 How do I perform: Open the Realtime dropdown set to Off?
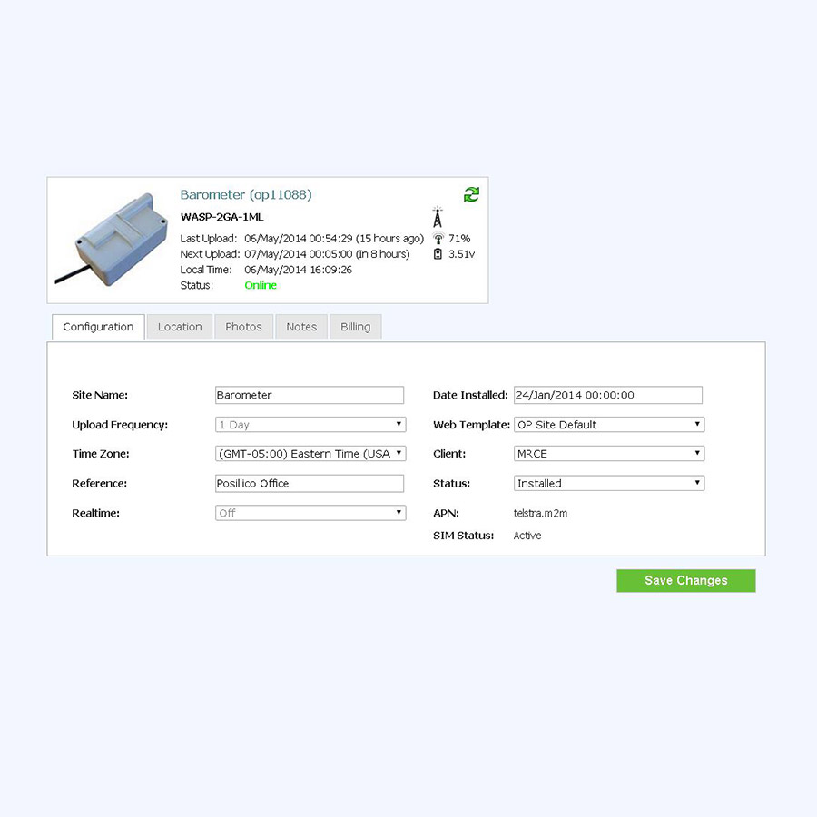[x=310, y=513]
